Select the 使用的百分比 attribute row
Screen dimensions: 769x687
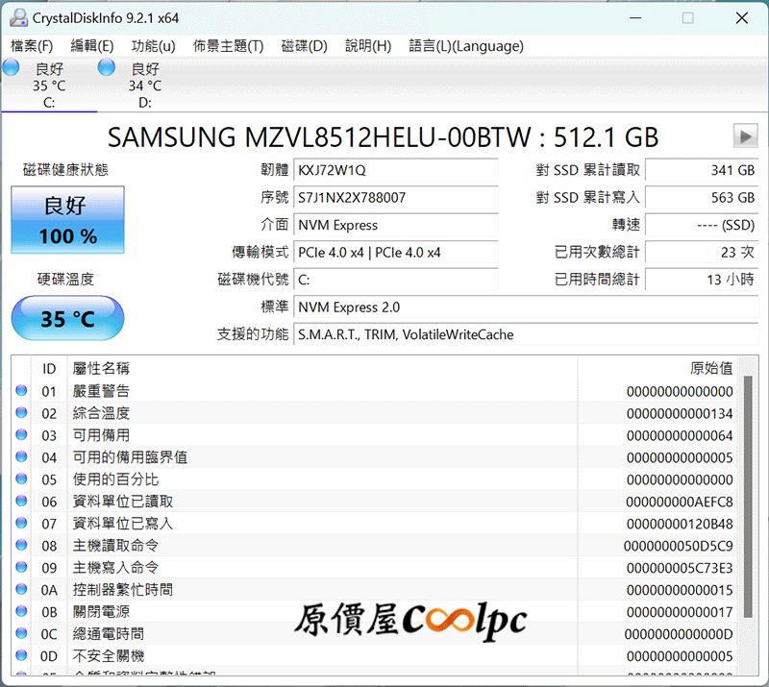[x=375, y=479]
